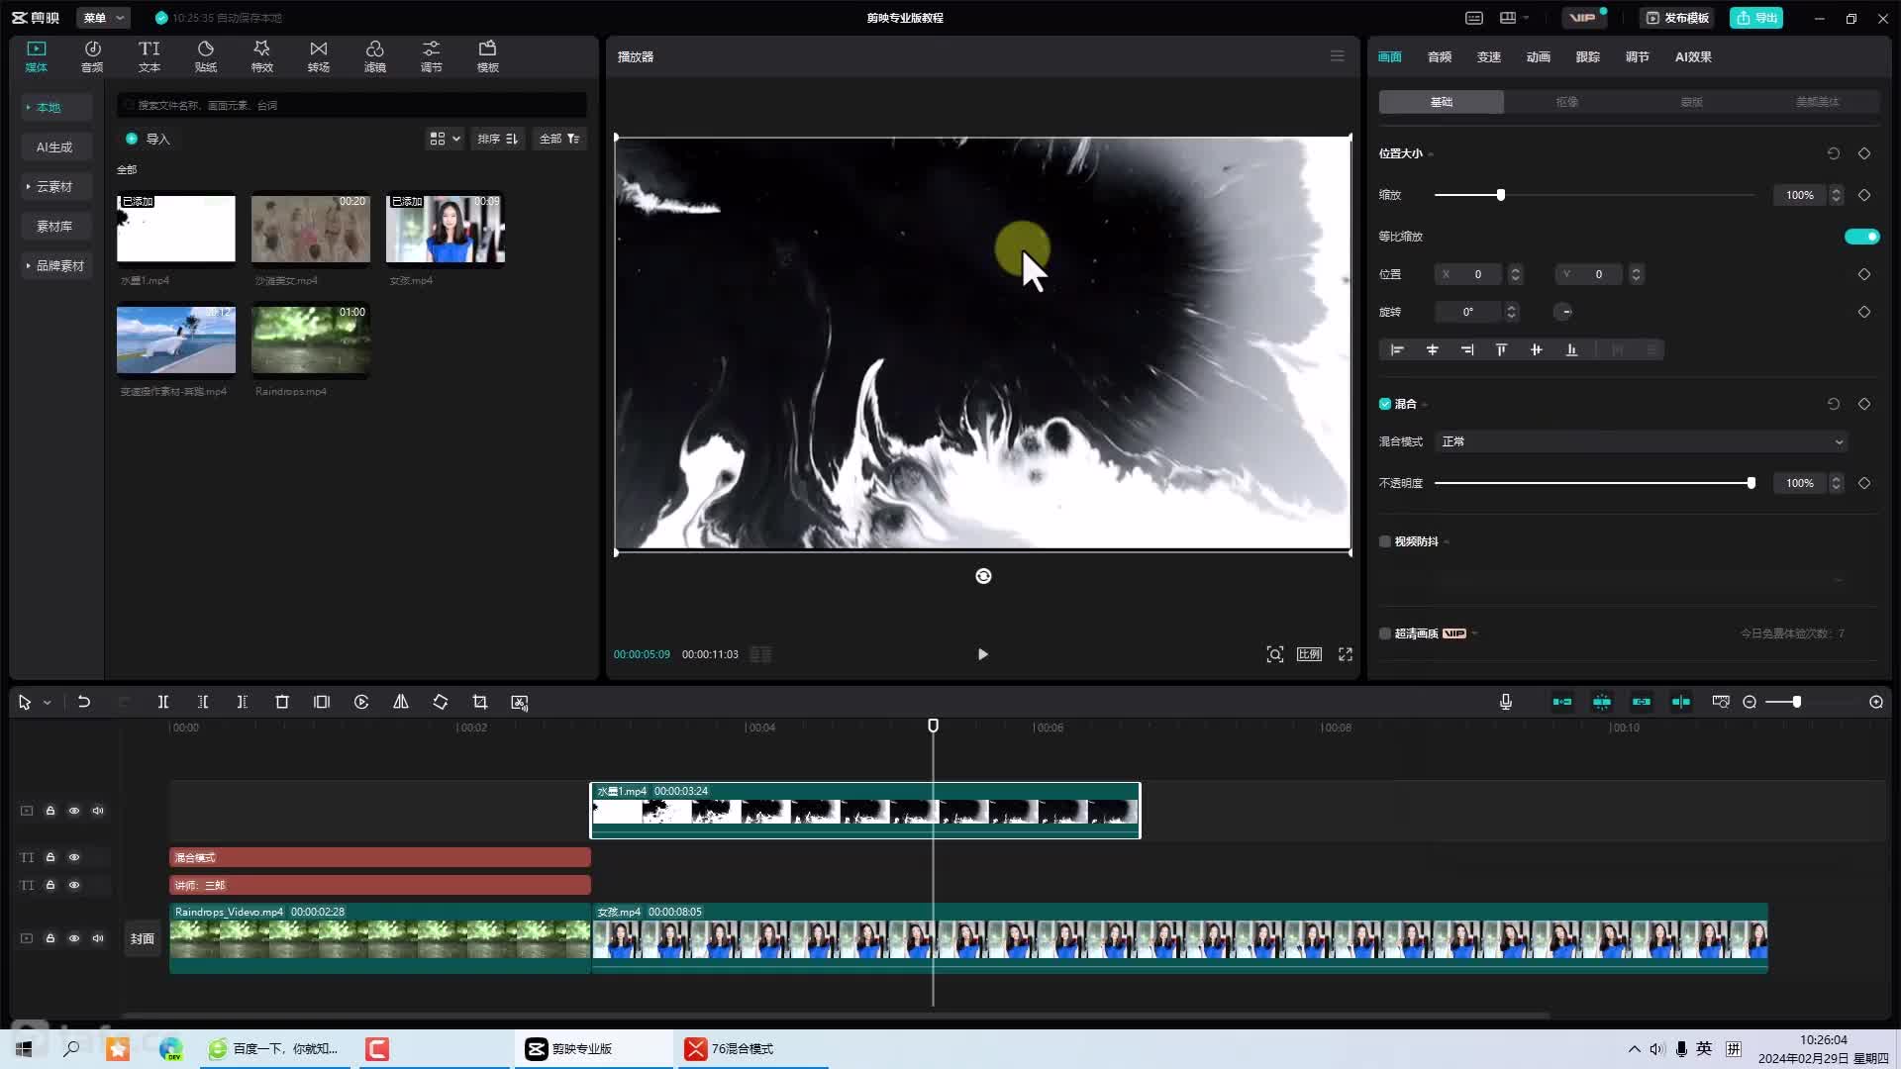Open the 混合模式 blend mode dropdown
Viewport: 1901px width, 1069px height.
click(1642, 441)
